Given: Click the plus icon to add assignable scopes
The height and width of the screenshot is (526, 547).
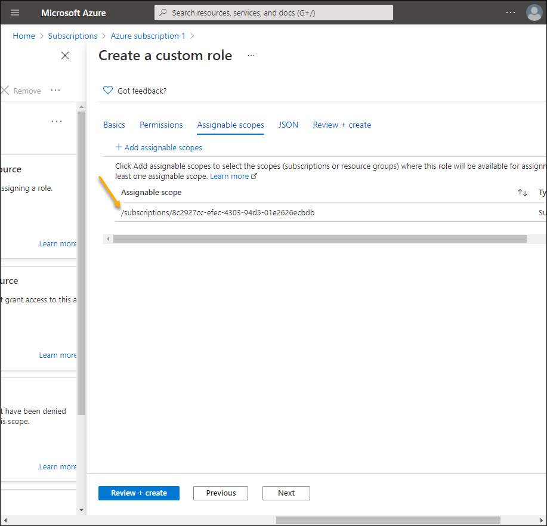Looking at the screenshot, I should (119, 147).
